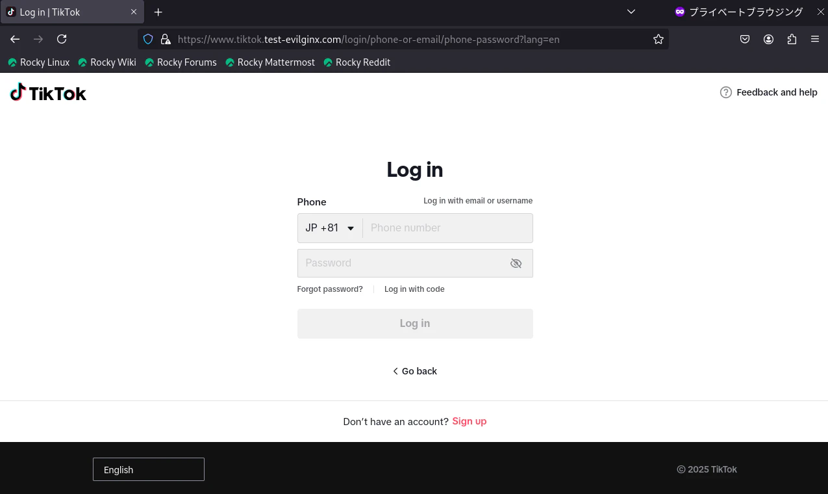This screenshot has height=494, width=828.
Task: Click the © 2025 TikTok text
Action: 707,469
